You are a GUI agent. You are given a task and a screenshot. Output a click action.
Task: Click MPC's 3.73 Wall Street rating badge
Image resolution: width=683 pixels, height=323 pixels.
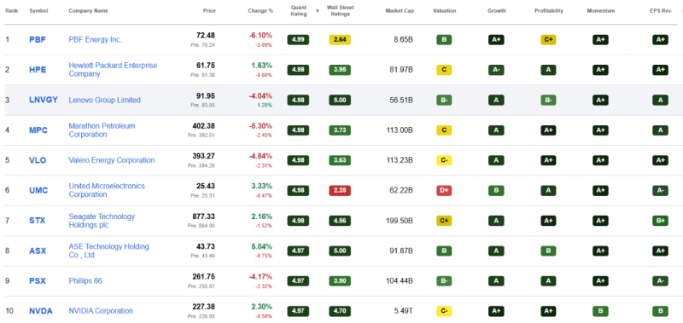pos(340,130)
